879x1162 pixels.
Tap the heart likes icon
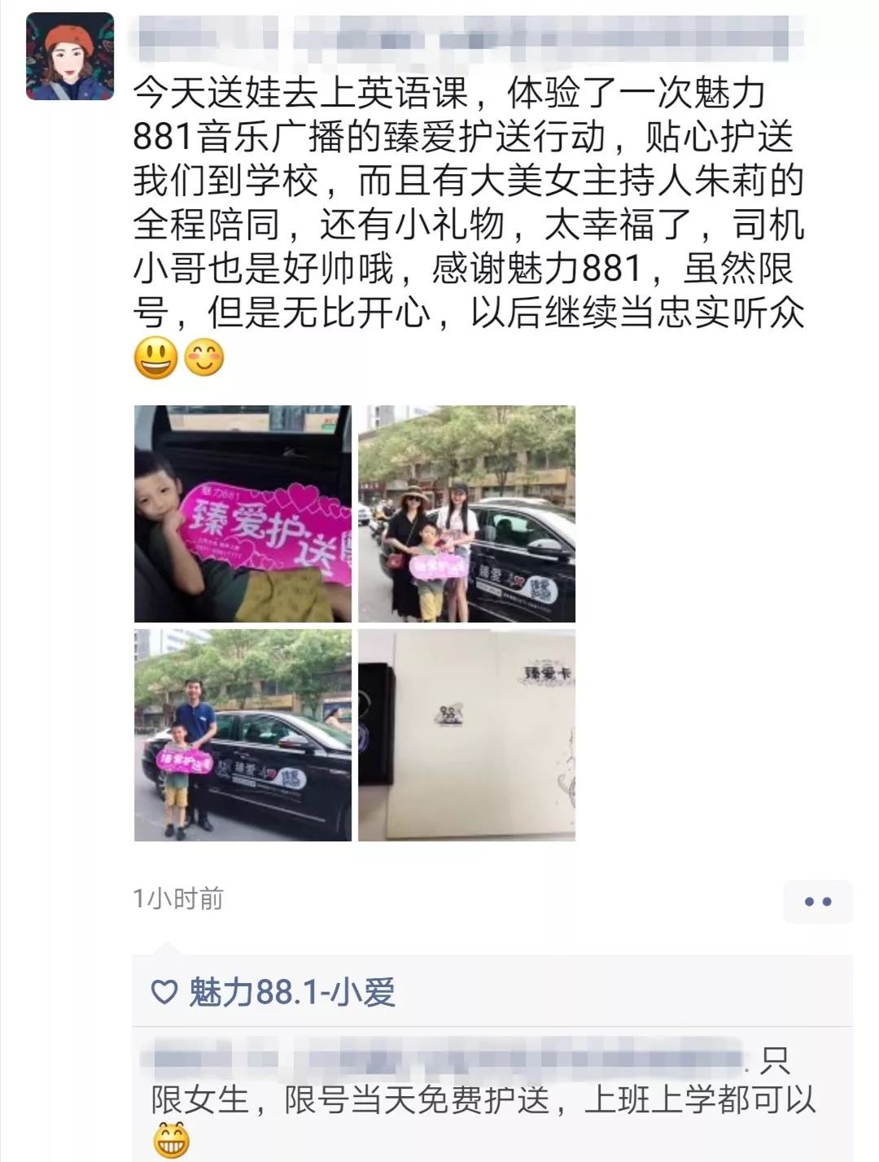[164, 992]
